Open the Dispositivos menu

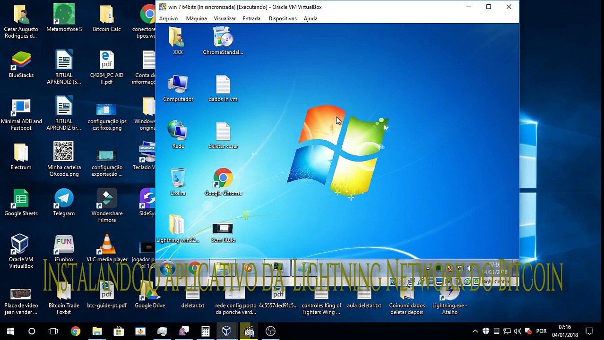coord(283,18)
